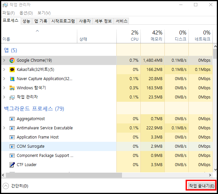Click the Google Chrome icon in process list

[x=12, y=60]
